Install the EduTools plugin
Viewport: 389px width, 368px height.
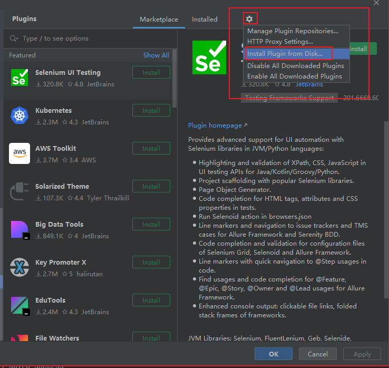[151, 301]
